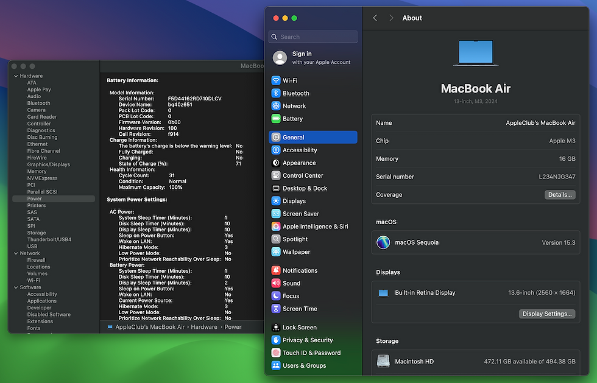
Task: Select Power in System Information sidebar
Action: coord(54,199)
